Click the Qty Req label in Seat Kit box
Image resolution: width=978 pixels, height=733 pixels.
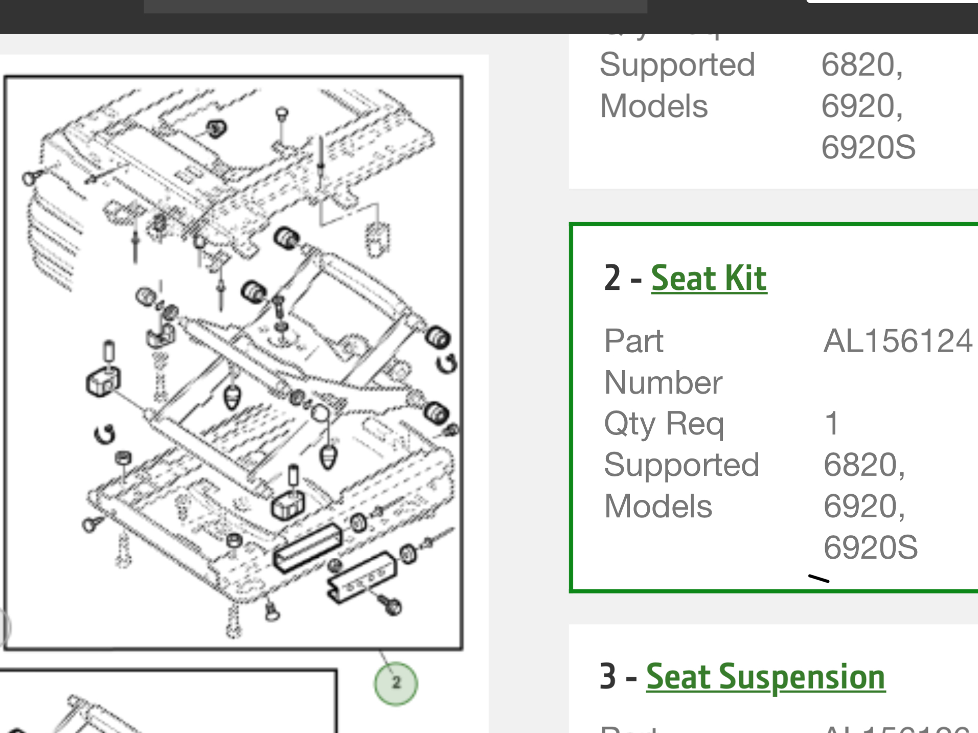pos(665,423)
